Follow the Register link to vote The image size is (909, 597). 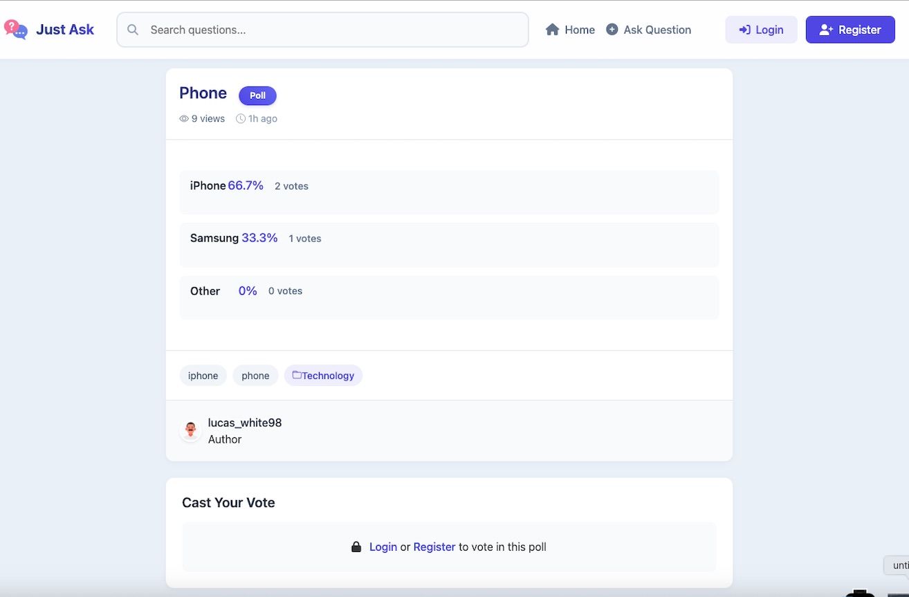tap(434, 547)
